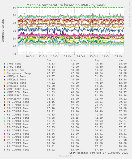Viewport: 132px width, 159px height.
Task: Click the 'Degrees celcius' axis title
Action: click(x=3, y=31)
